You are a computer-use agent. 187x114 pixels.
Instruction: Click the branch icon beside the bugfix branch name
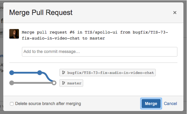(x=64, y=72)
